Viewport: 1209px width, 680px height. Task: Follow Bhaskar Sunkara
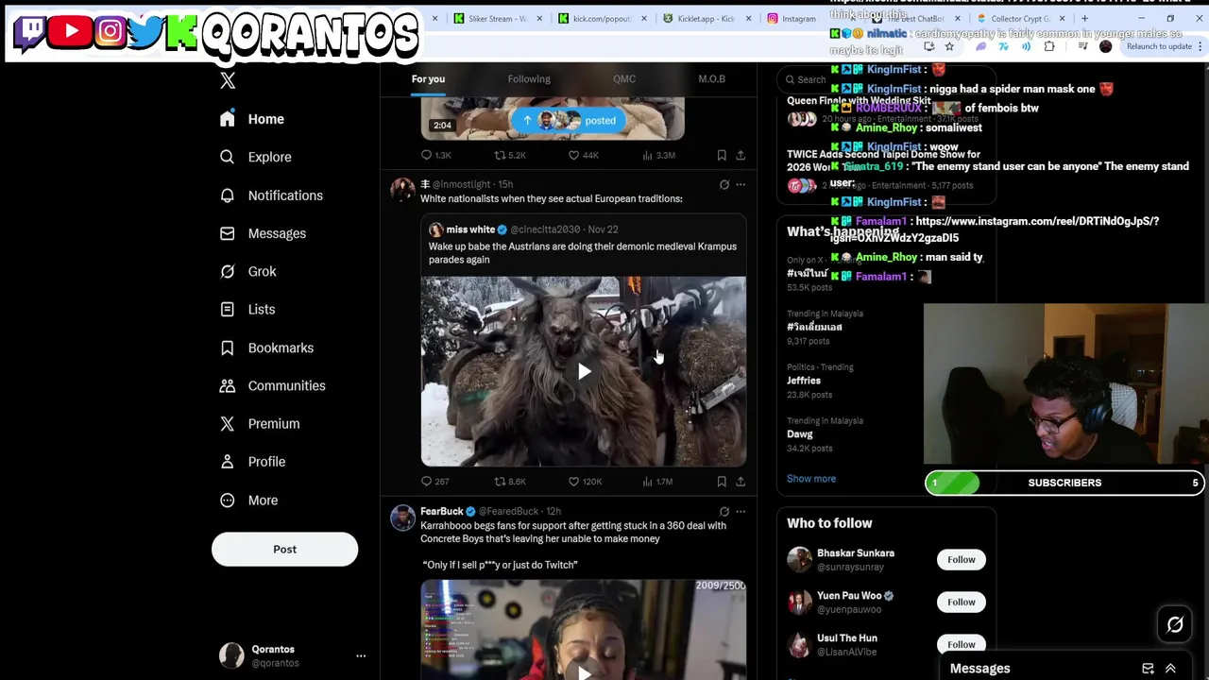point(962,560)
